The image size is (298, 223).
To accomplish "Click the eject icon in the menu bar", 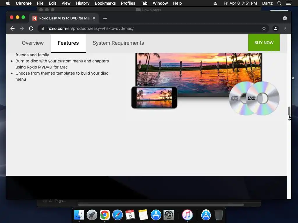I will [215, 3].
